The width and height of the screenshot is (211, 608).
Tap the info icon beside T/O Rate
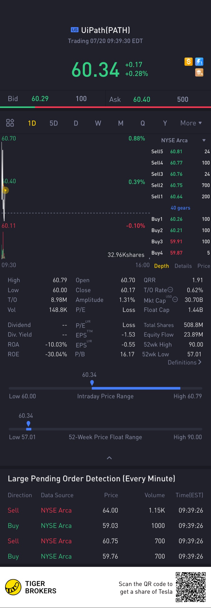170,290
